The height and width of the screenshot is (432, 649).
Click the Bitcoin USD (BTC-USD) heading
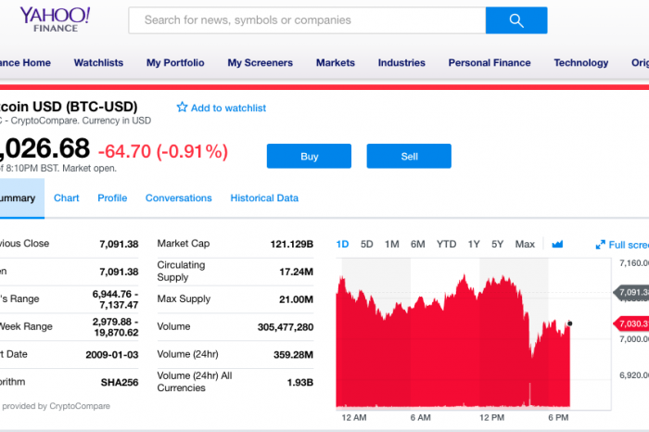69,107
